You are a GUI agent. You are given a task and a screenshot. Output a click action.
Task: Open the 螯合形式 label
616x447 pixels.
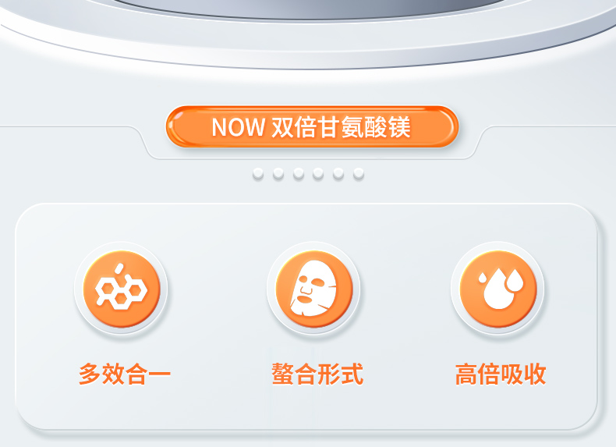click(317, 374)
